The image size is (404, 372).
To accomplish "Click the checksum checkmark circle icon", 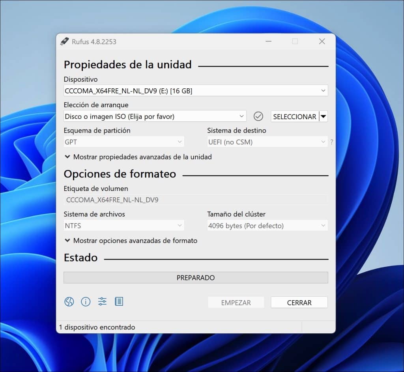I will pyautogui.click(x=258, y=116).
